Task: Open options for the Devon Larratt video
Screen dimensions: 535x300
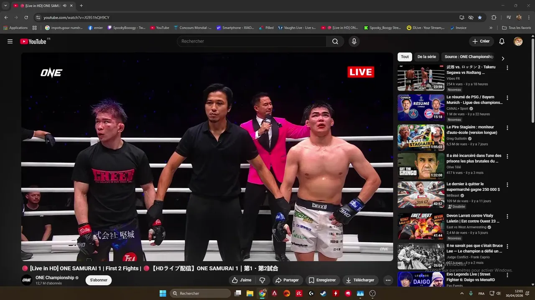Action: coord(507,216)
